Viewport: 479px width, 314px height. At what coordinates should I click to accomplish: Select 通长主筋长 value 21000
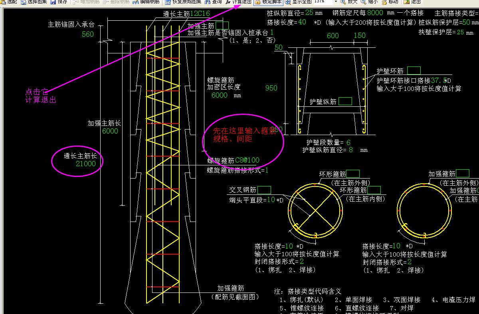(x=86, y=164)
